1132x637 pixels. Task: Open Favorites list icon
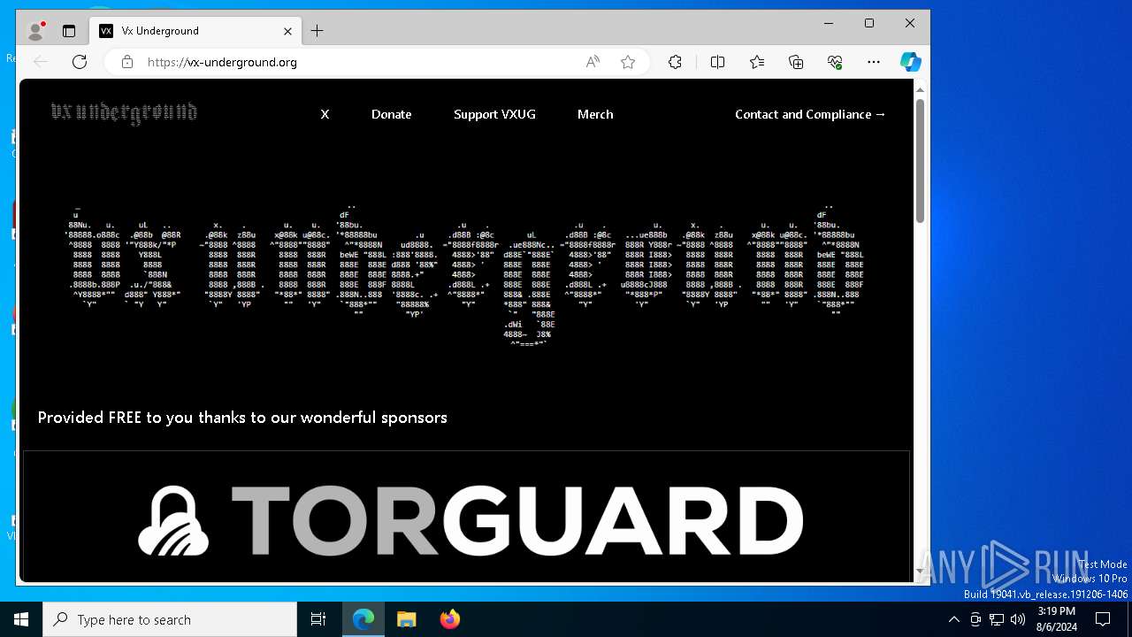pos(757,62)
